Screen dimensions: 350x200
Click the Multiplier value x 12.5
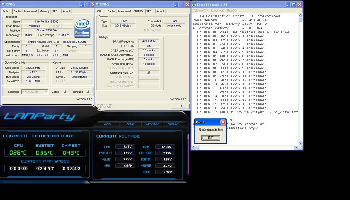pyautogui.click(x=33, y=72)
